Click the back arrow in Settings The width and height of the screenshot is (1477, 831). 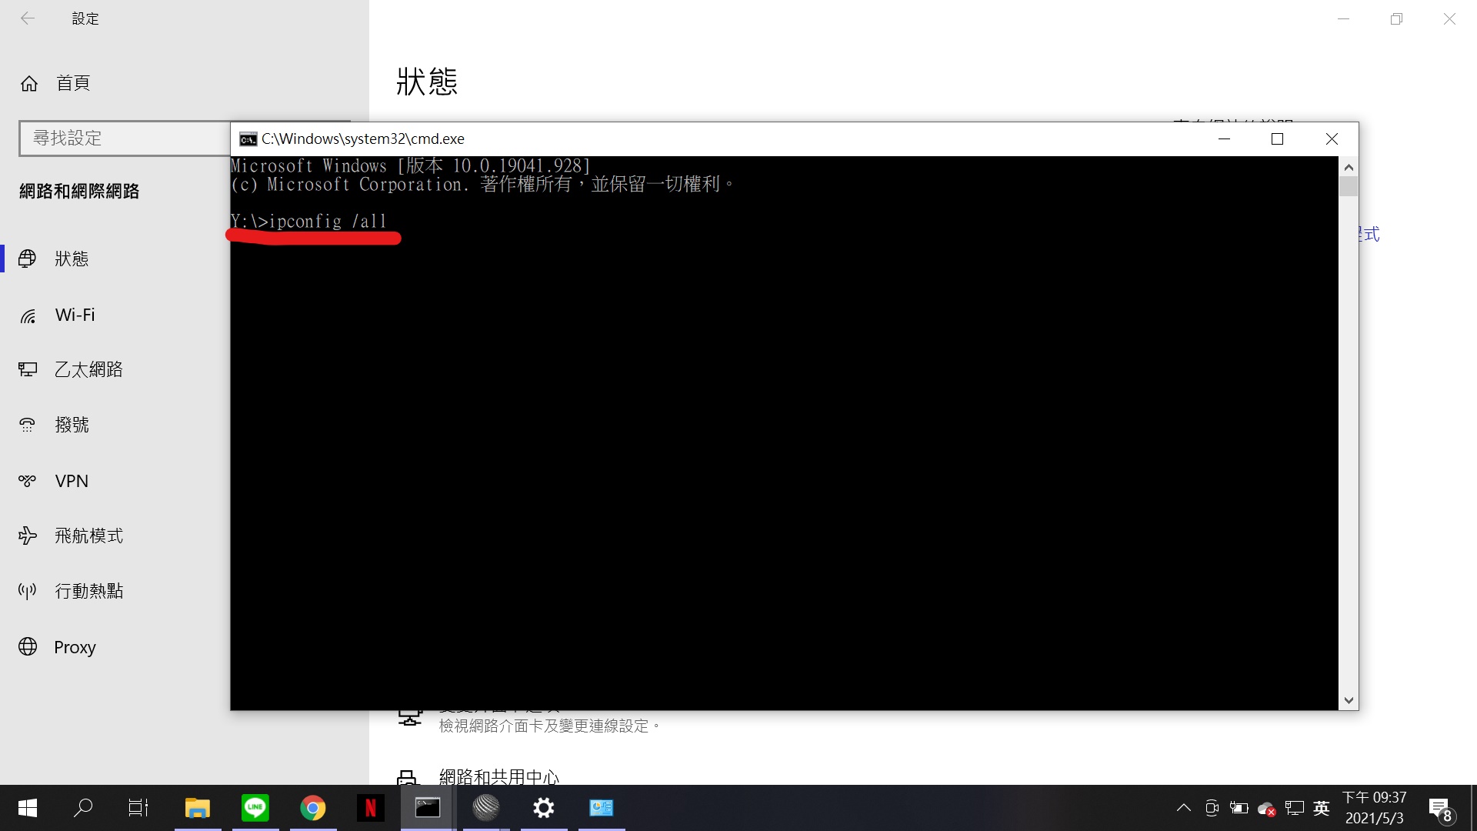tap(28, 18)
